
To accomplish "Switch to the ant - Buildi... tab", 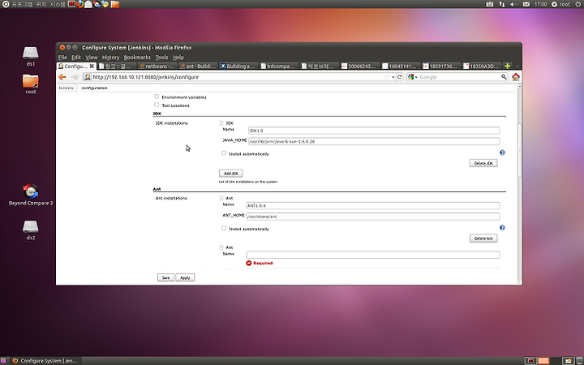I will [x=199, y=66].
